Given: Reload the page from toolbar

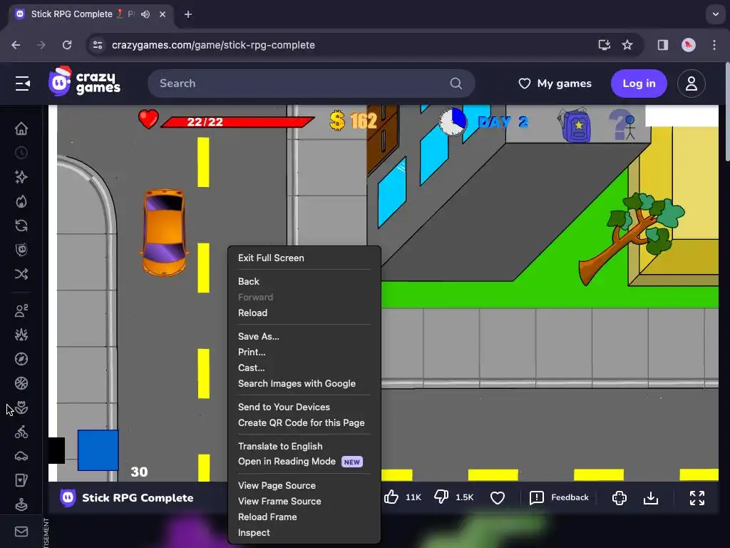Looking at the screenshot, I should [67, 45].
